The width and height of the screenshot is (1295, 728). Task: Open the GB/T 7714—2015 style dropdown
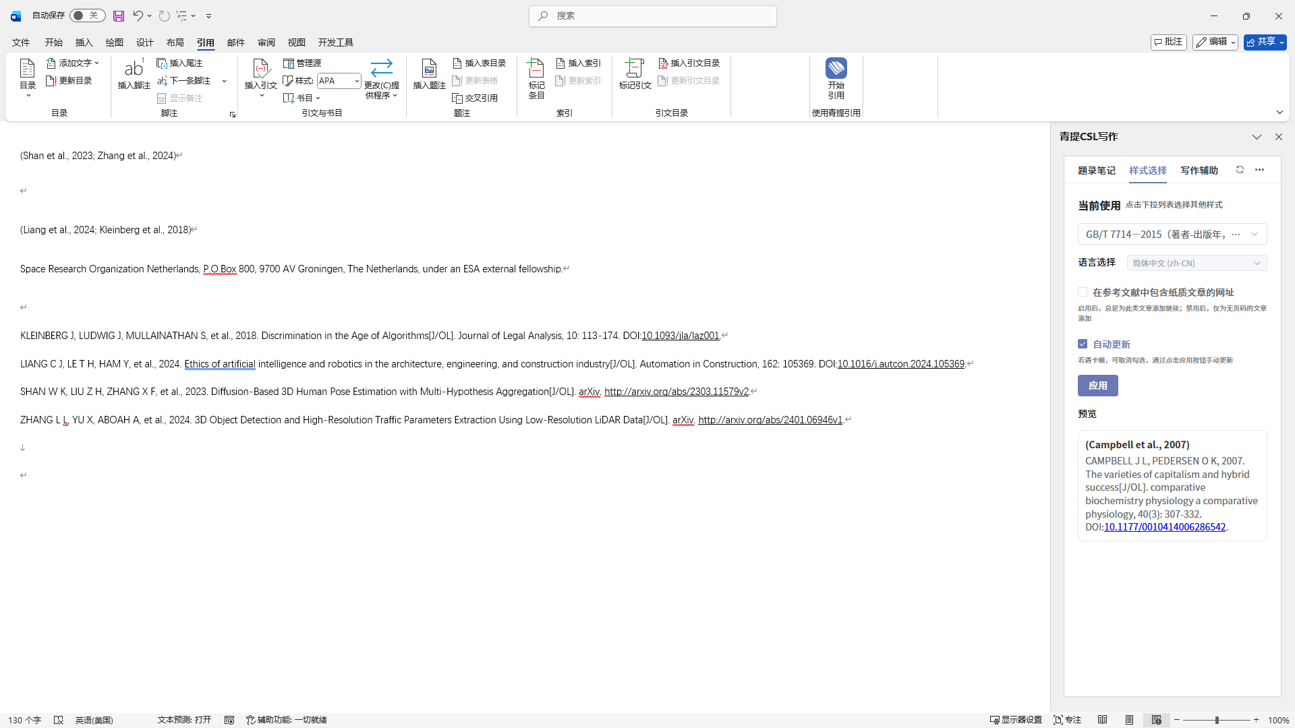pos(1172,234)
